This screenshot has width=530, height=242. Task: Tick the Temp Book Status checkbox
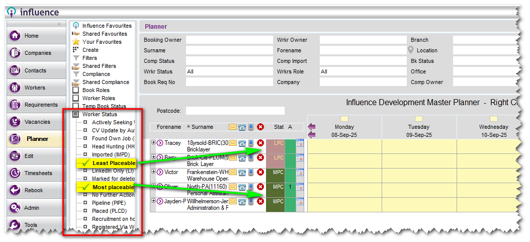[x=76, y=106]
